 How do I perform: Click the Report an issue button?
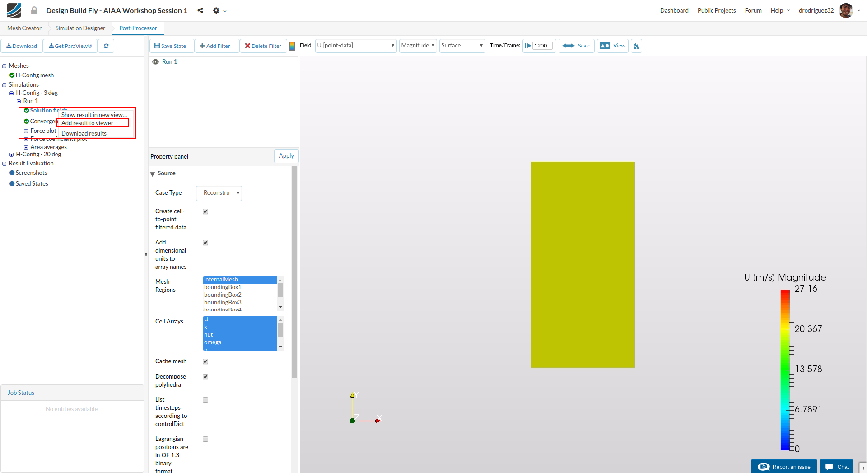click(x=784, y=467)
